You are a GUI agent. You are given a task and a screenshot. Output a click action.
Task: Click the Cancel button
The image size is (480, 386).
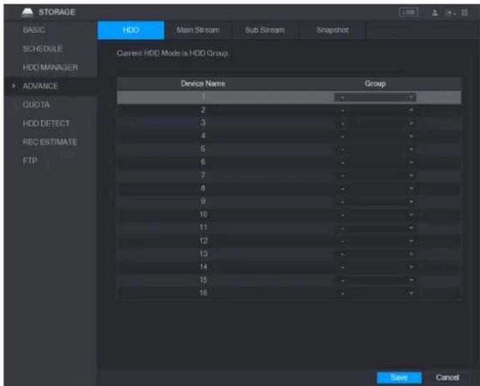coord(447,378)
